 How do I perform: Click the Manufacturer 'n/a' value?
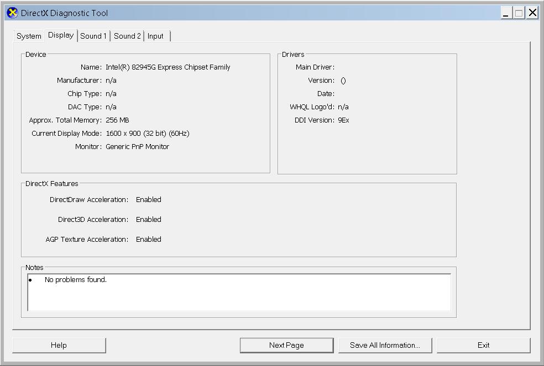click(111, 81)
